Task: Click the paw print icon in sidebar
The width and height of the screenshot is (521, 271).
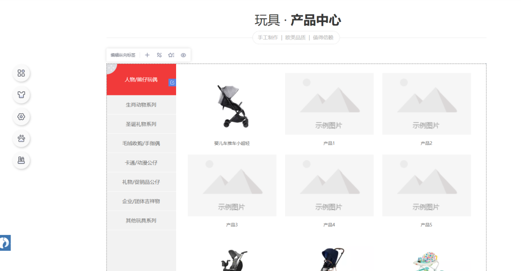Action: [x=21, y=139]
